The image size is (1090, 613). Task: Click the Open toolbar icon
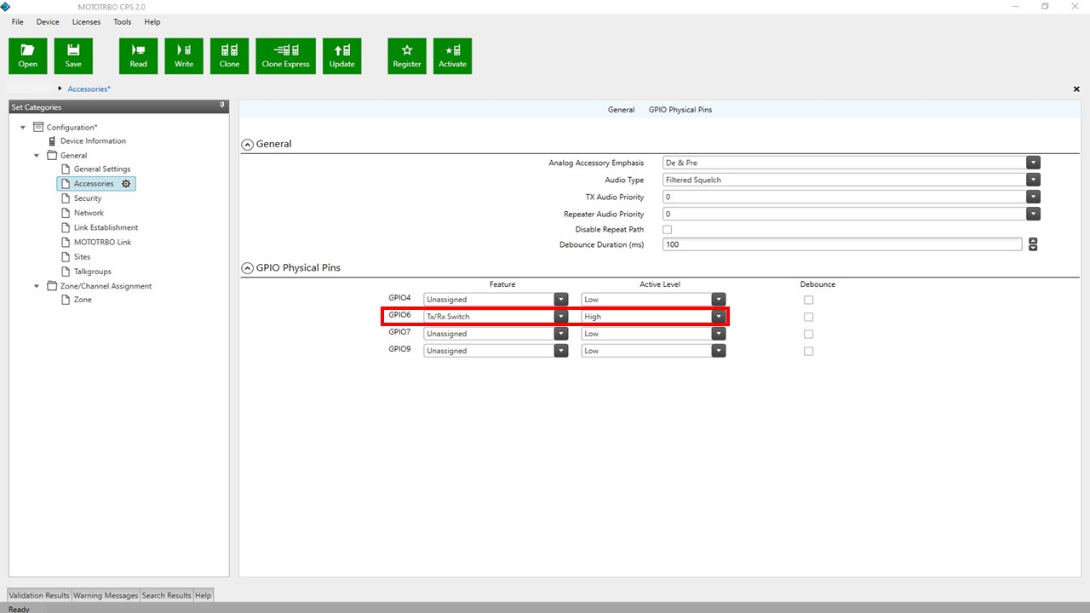click(27, 55)
